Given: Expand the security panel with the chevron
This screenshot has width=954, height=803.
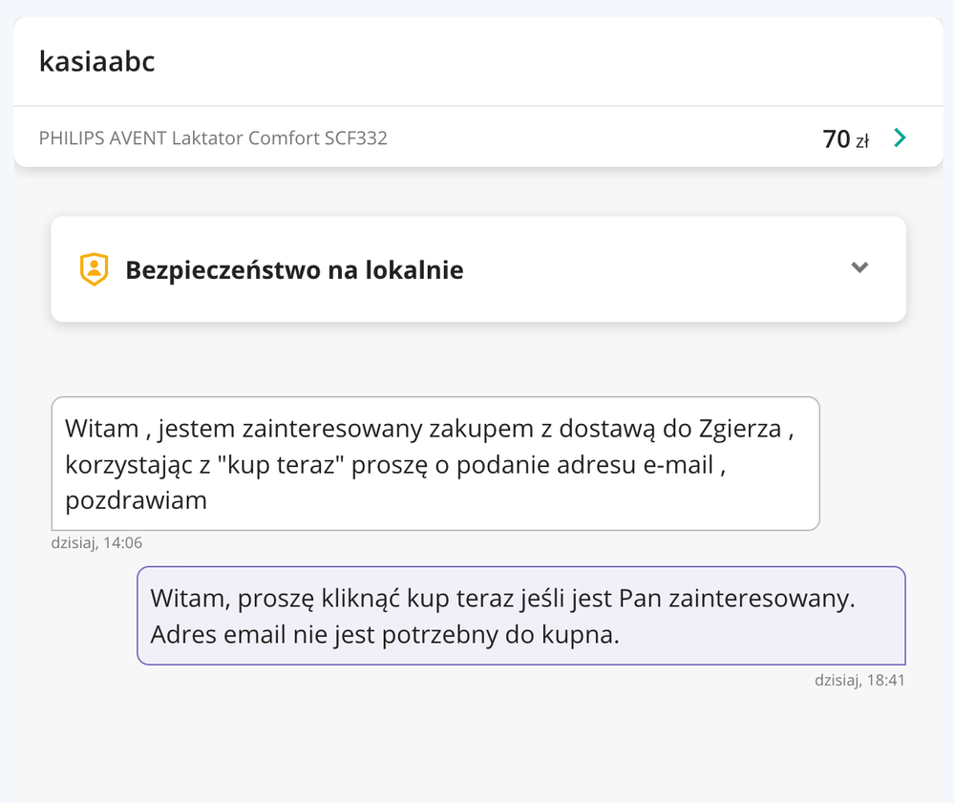Looking at the screenshot, I should (859, 268).
